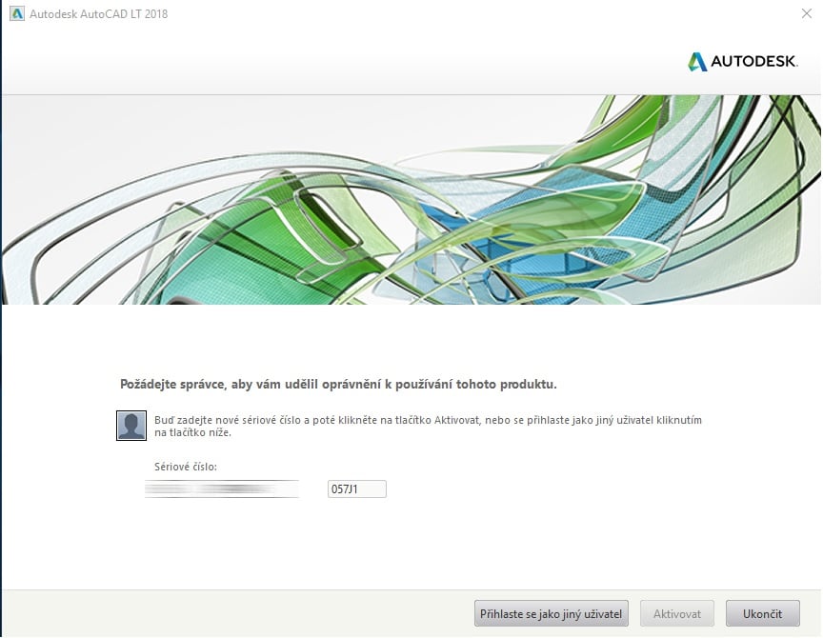Close the AutoCAD LT 2018 dialog
The height and width of the screenshot is (638, 823).
point(807,13)
